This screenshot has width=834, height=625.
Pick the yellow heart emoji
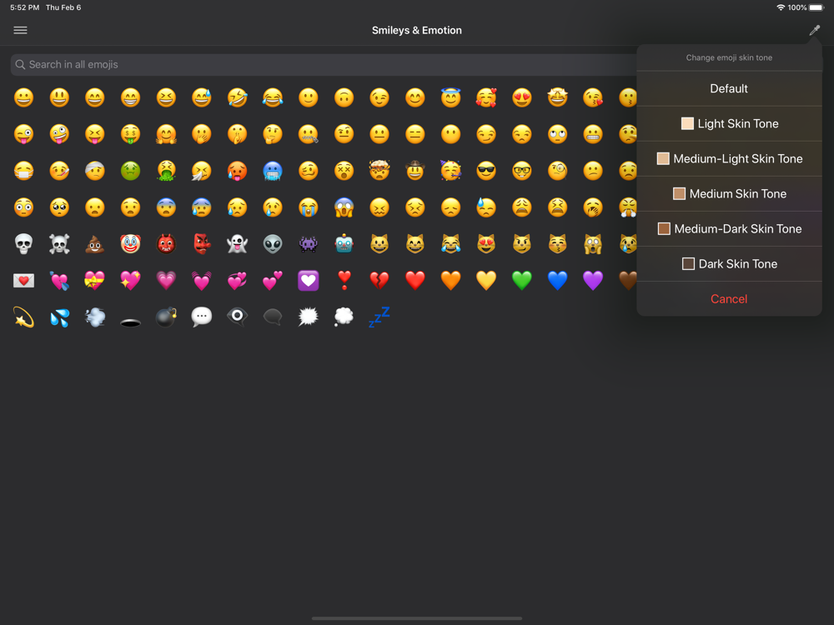click(486, 280)
